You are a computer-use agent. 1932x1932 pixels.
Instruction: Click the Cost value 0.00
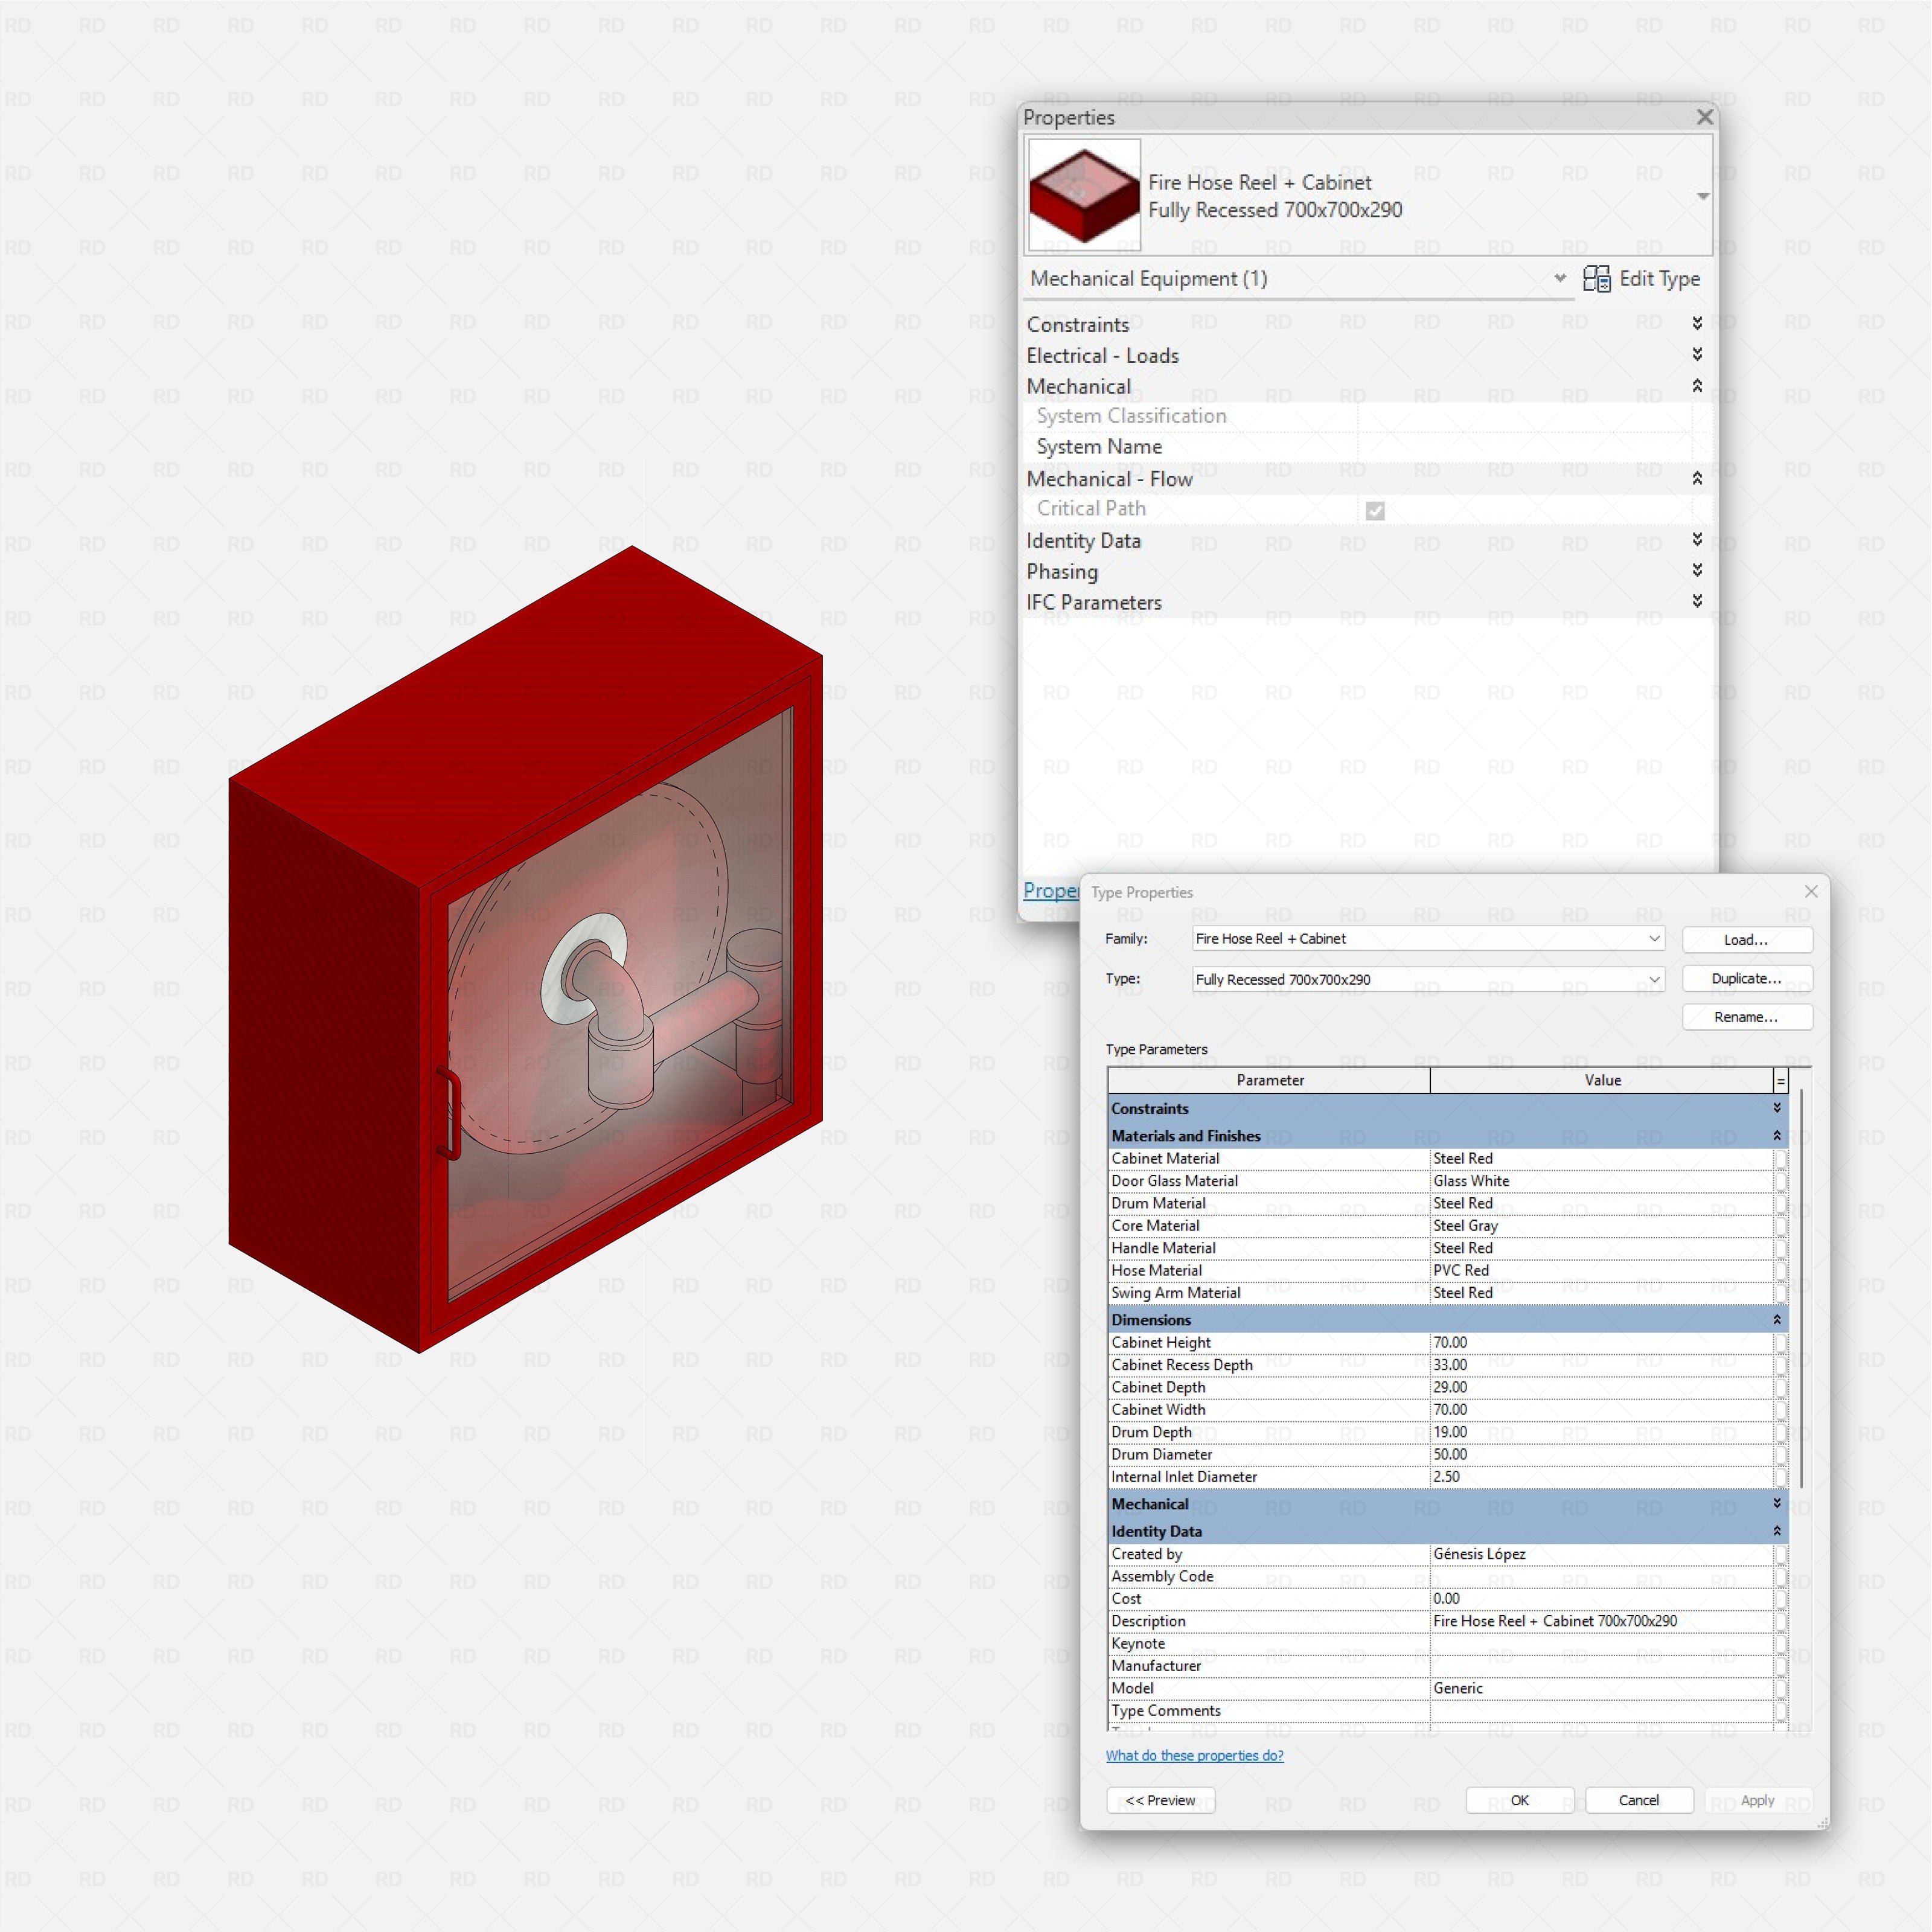point(1602,1599)
